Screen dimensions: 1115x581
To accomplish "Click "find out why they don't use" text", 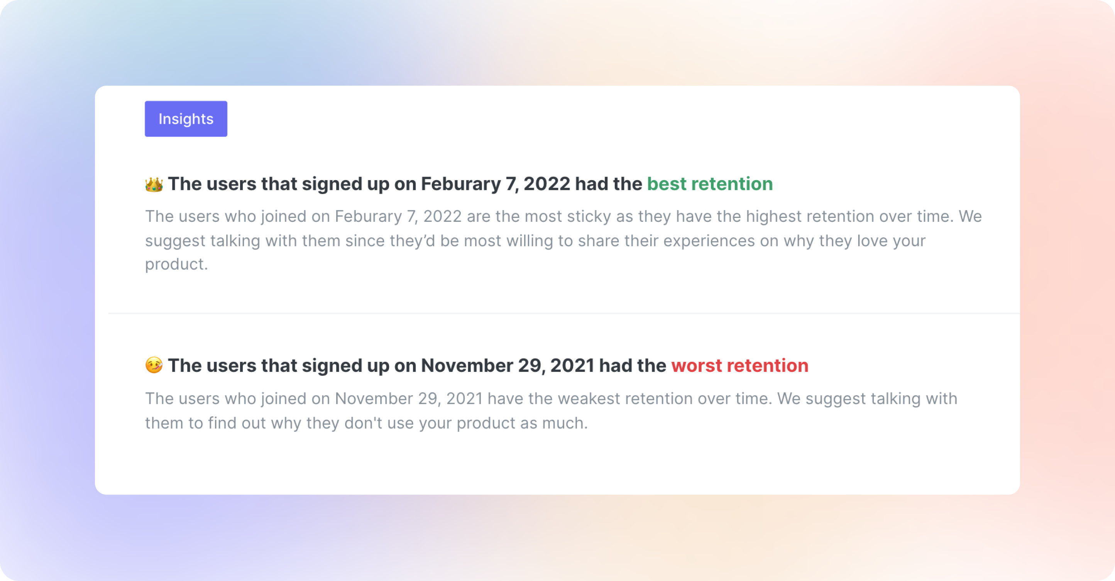I will click(x=295, y=423).
